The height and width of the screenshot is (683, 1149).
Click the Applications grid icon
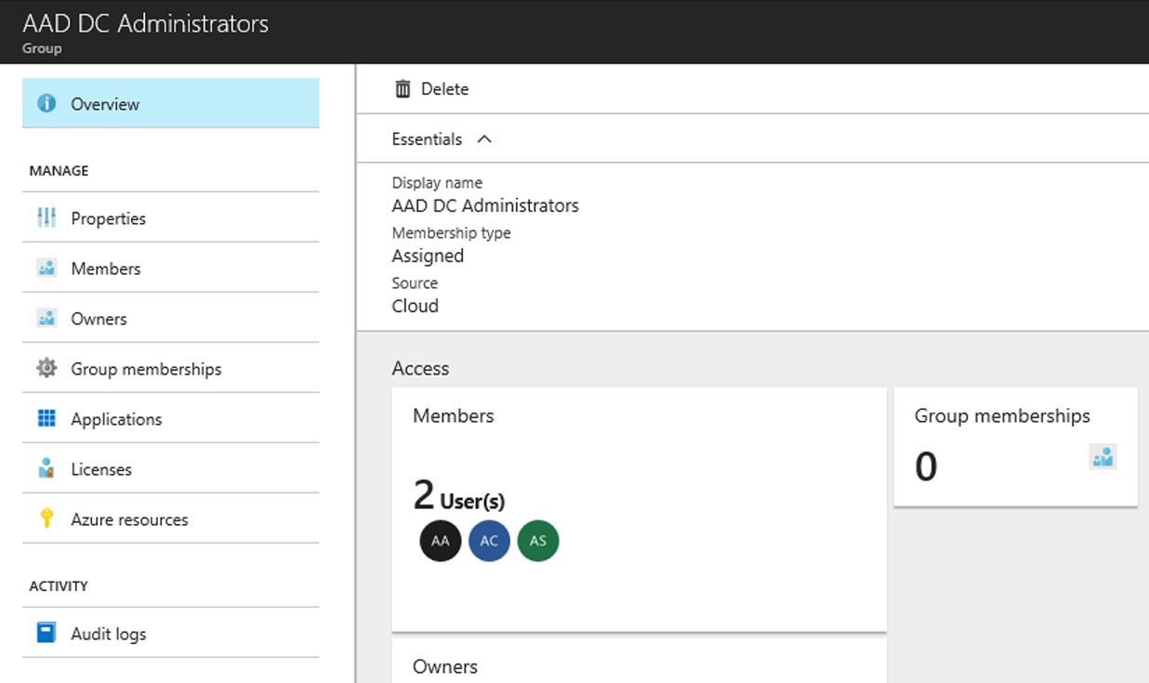coord(46,419)
